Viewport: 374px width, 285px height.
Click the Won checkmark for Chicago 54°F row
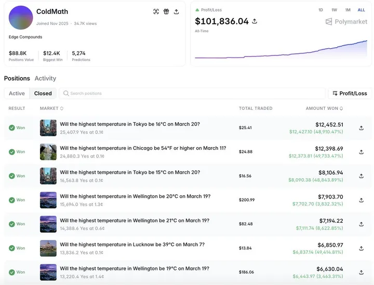11,152
